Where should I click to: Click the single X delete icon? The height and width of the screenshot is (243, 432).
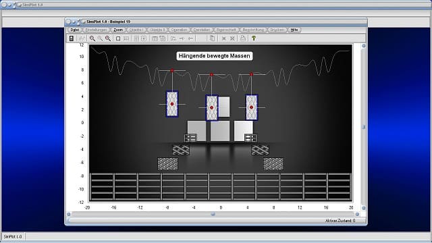224,38
